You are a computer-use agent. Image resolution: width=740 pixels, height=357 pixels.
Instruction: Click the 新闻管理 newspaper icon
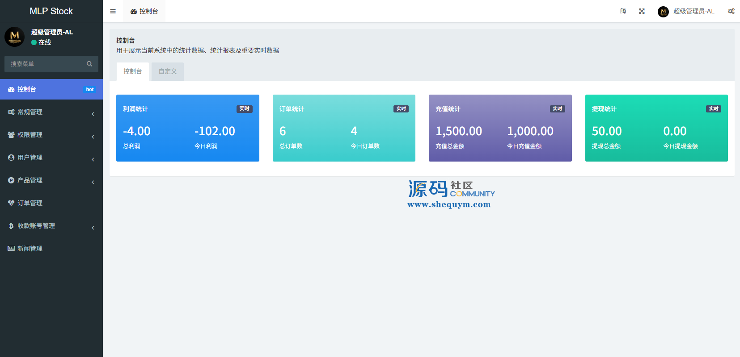tap(11, 249)
